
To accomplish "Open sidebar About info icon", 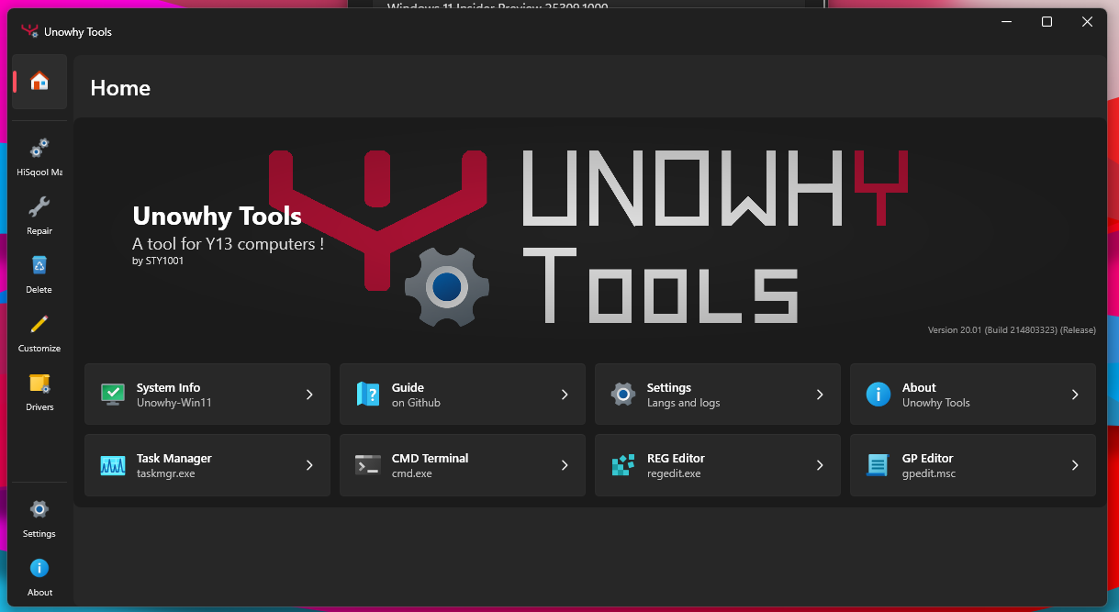I will click(x=39, y=568).
